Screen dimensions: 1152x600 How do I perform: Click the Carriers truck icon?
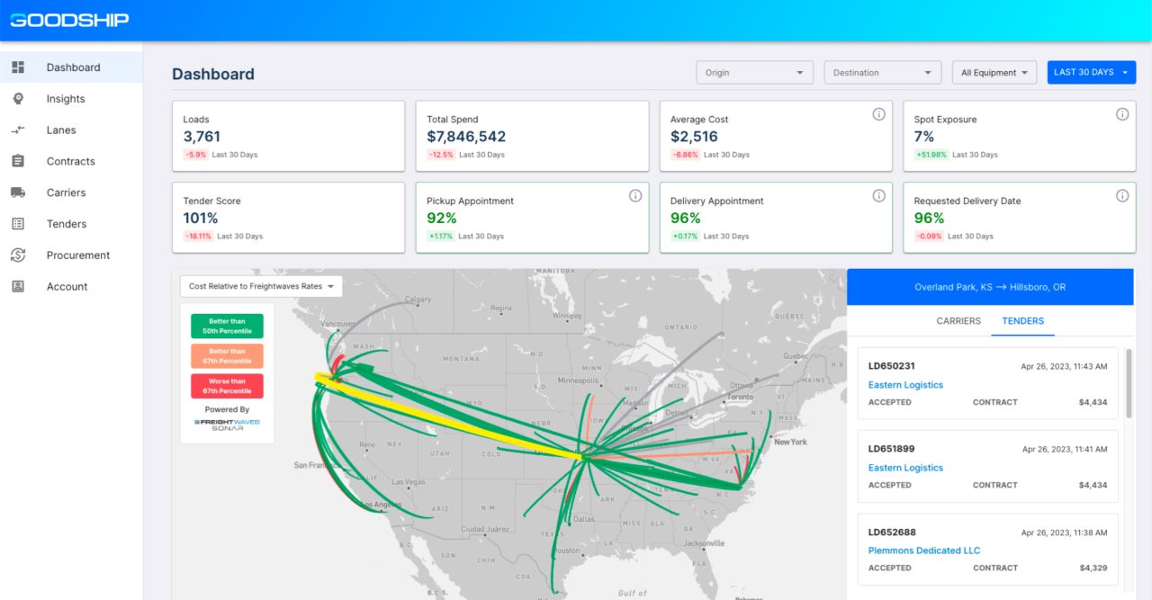[x=18, y=193]
